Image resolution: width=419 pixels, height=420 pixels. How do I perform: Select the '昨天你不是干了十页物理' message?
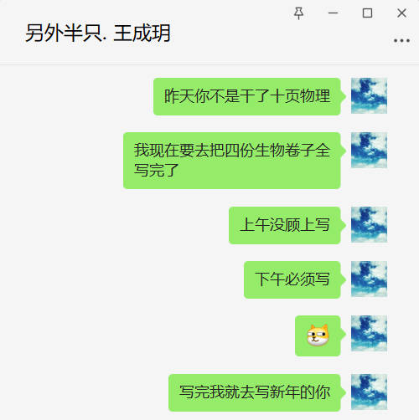point(247,96)
